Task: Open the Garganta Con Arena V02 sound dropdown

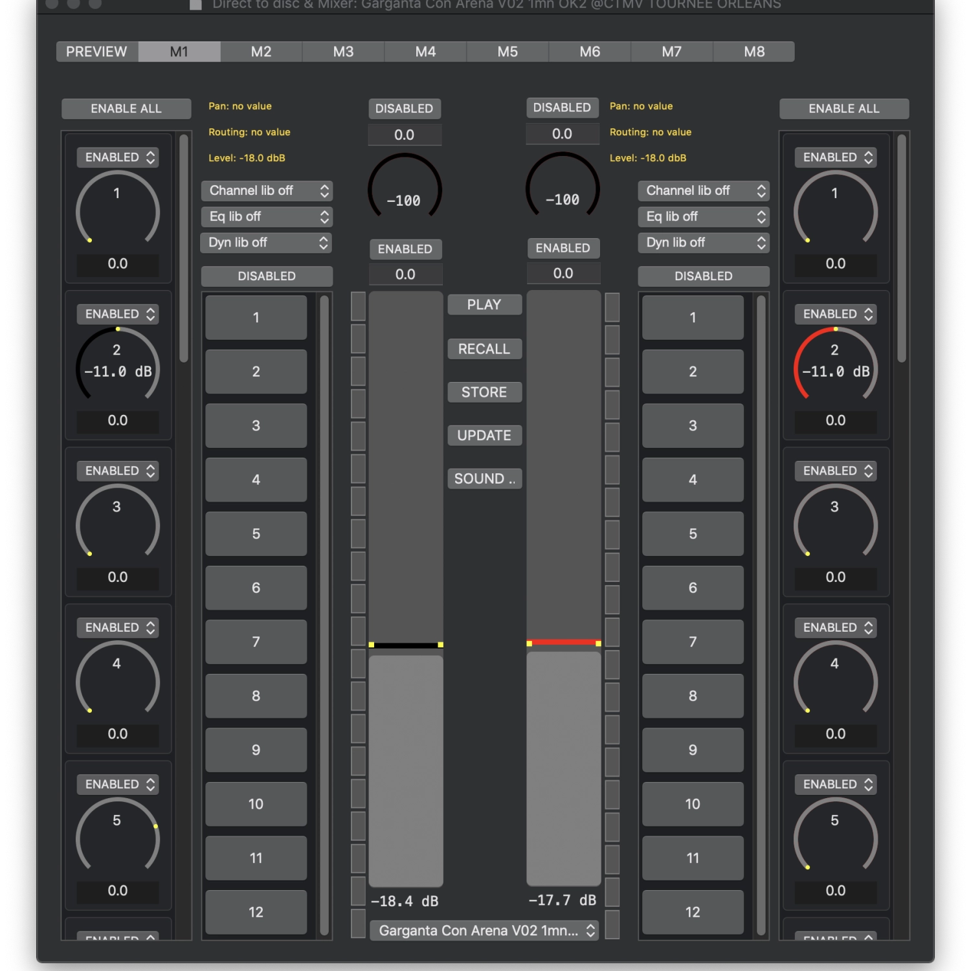Action: 484,931
